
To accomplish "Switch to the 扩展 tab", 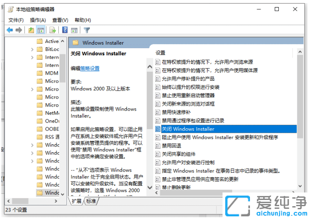I will click(77, 201).
